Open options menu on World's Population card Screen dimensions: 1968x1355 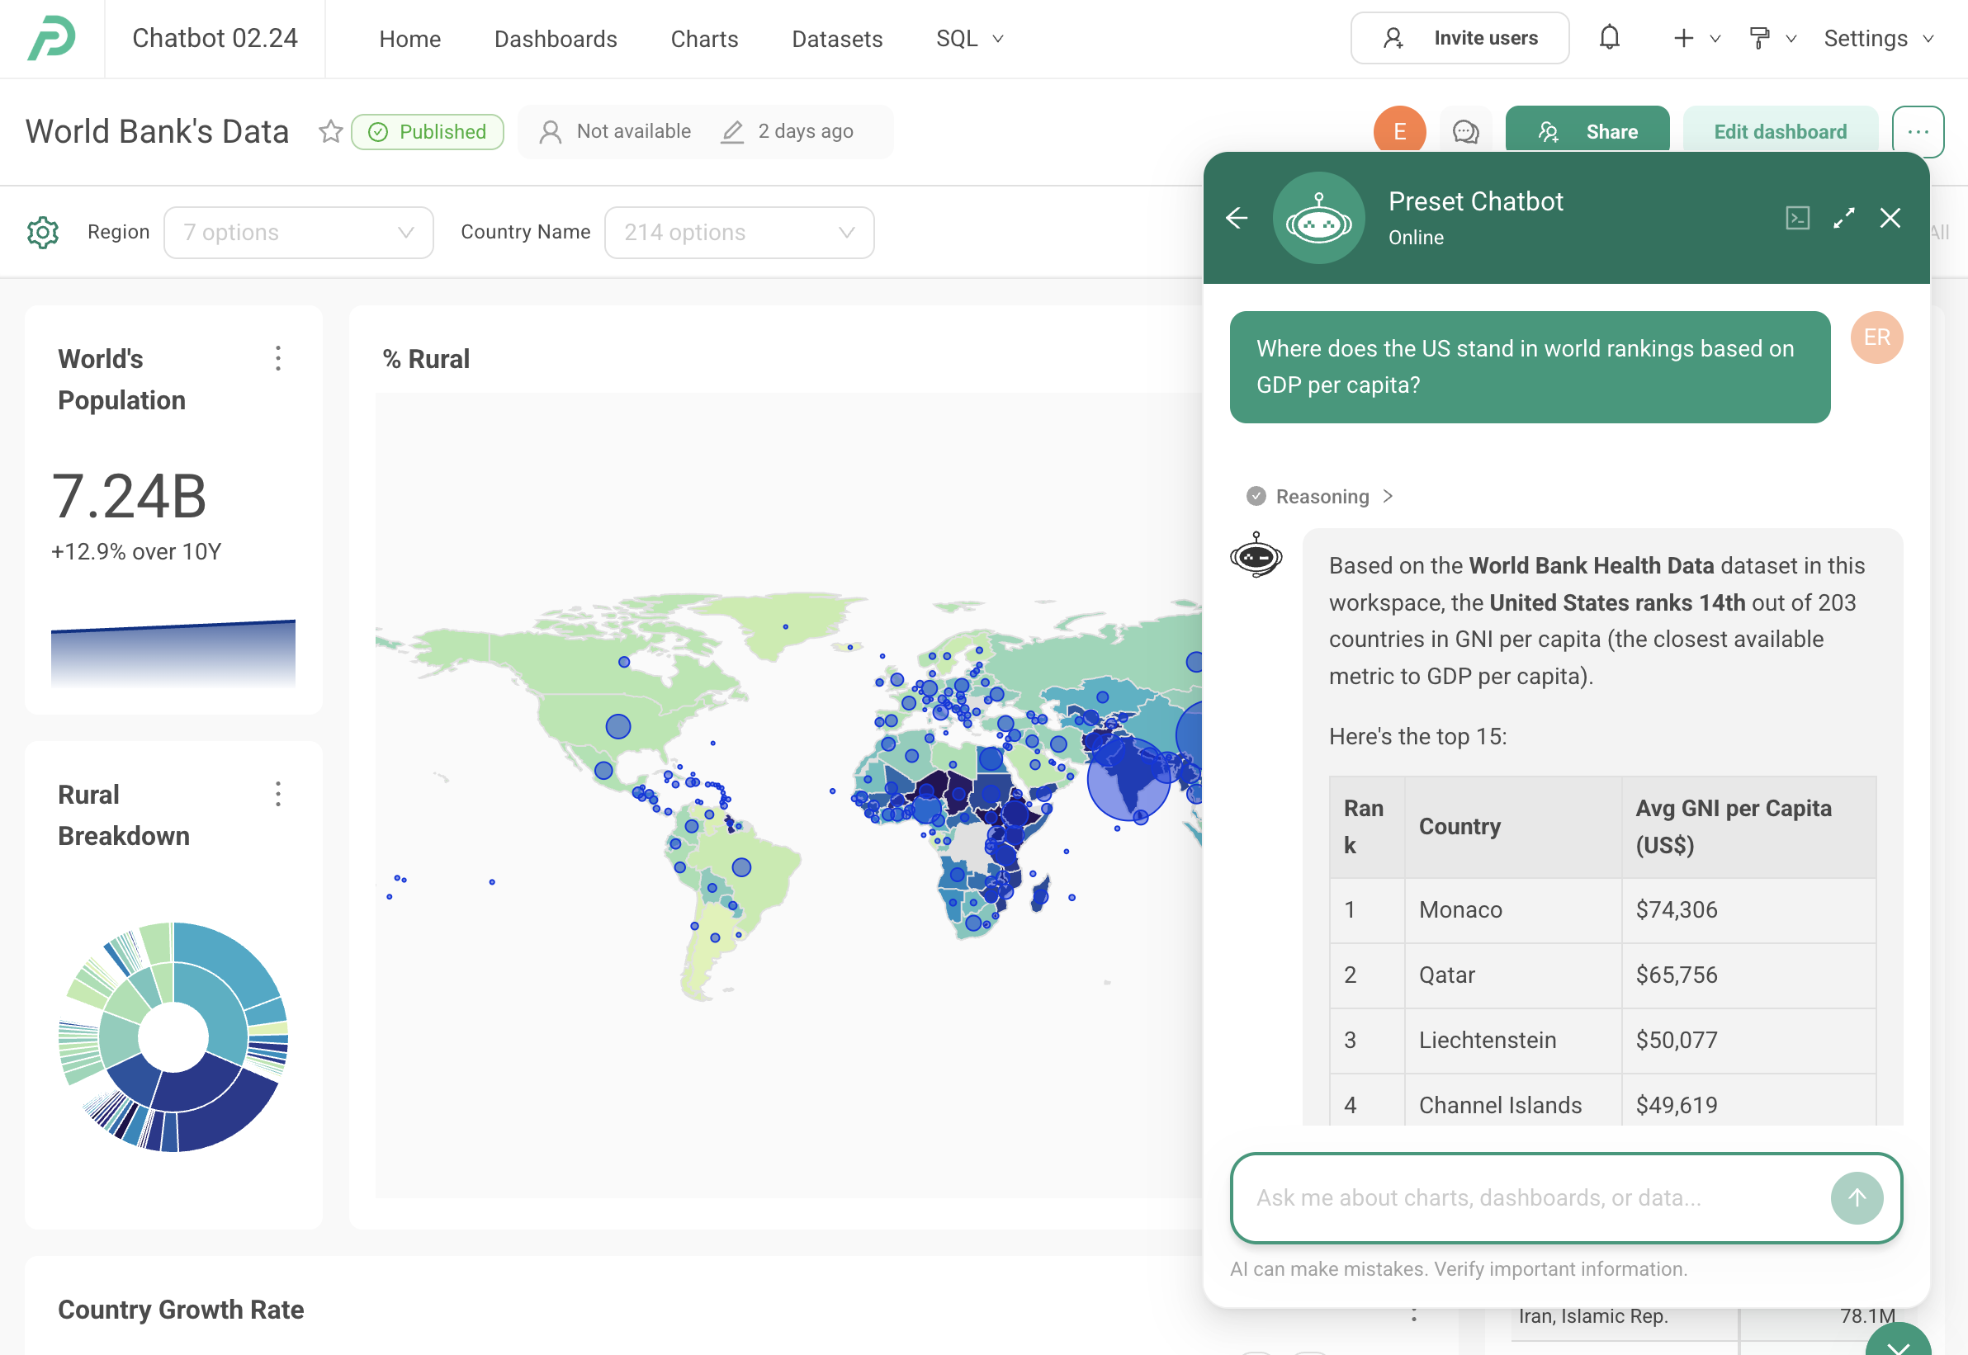pos(278,358)
